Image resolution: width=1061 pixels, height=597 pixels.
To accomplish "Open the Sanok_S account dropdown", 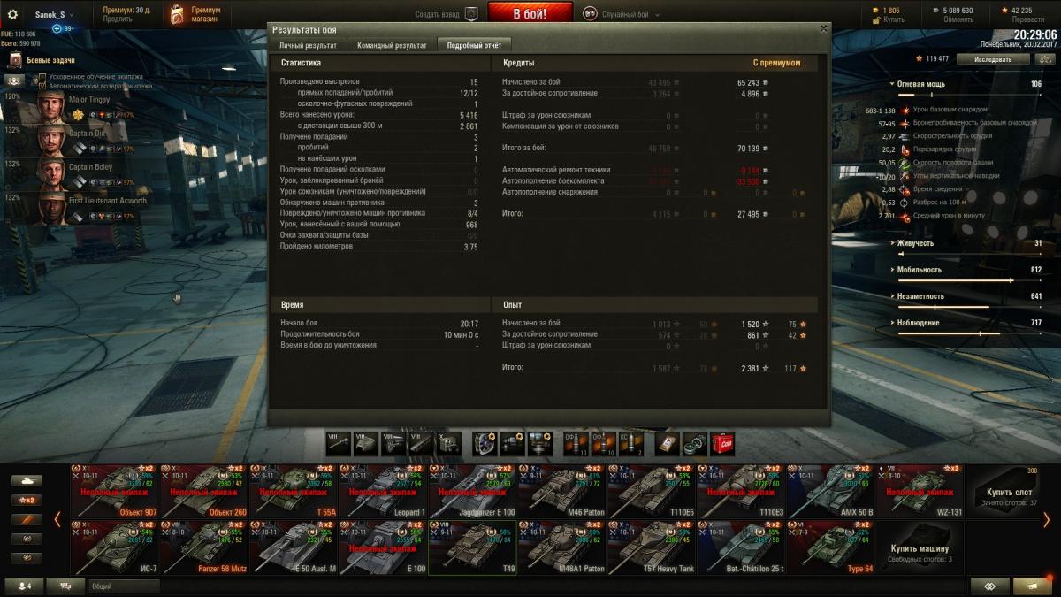I will pyautogui.click(x=54, y=15).
